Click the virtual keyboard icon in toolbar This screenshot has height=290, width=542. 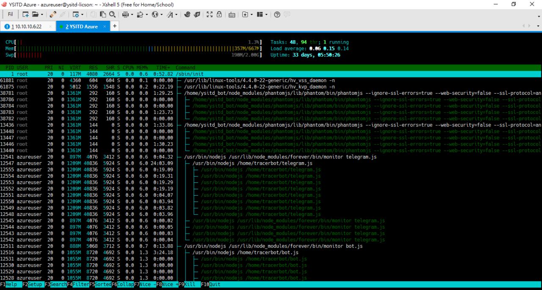232,14
